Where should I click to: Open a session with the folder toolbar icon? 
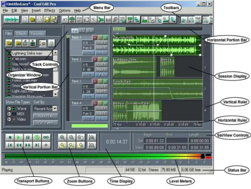[x=32, y=20]
